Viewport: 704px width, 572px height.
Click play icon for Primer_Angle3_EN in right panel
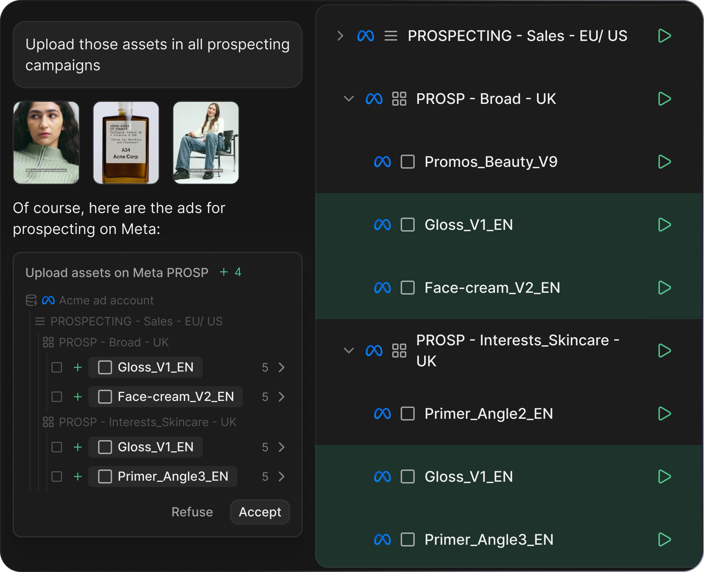coord(664,539)
